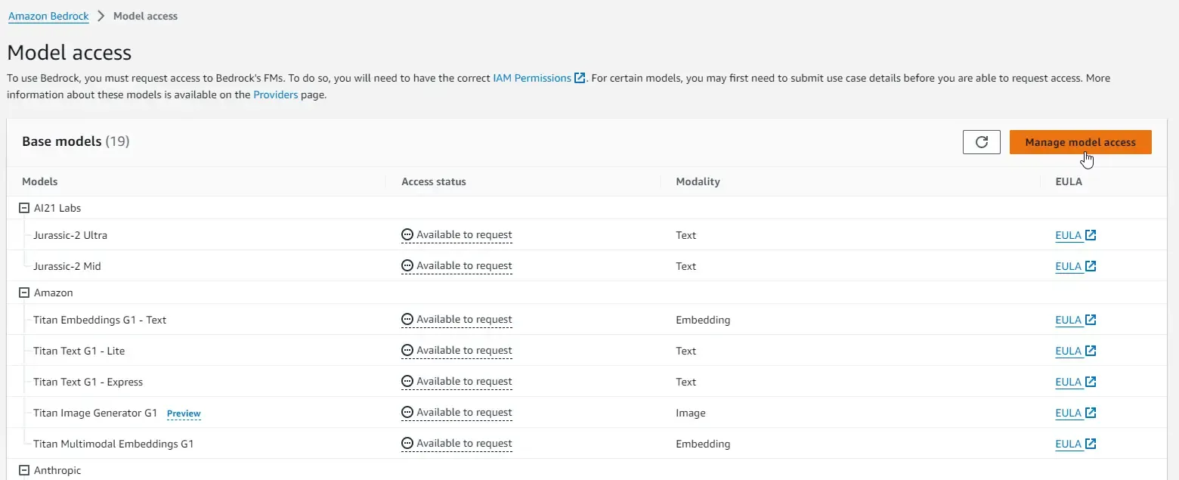Collapse the Amazon provider group
This screenshot has height=480, width=1179.
click(x=23, y=293)
